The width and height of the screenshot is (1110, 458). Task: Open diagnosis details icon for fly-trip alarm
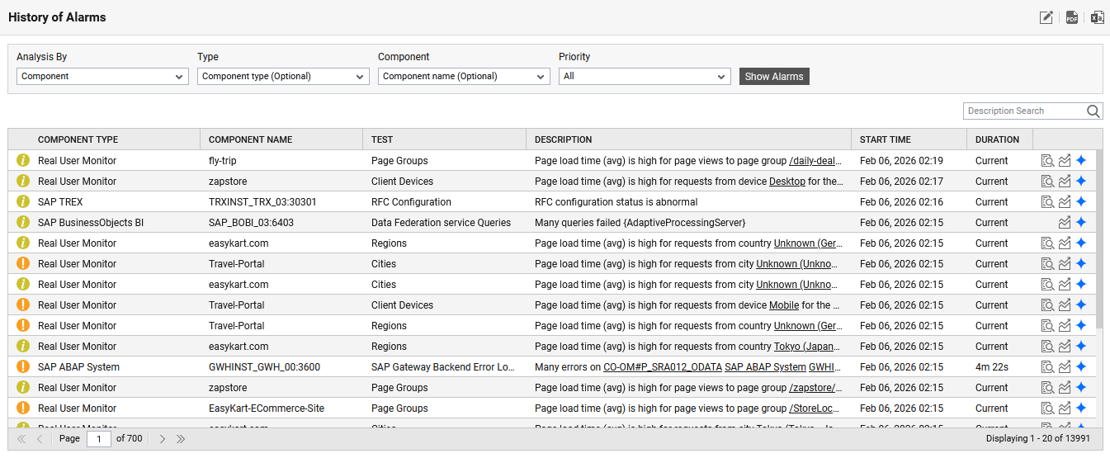pos(1047,161)
